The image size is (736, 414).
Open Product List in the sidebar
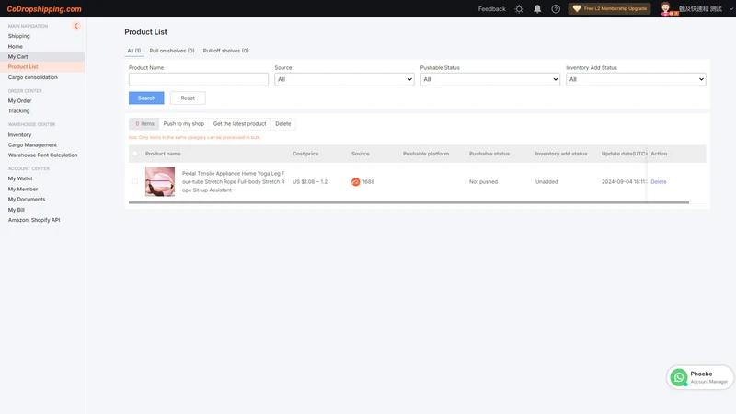pyautogui.click(x=23, y=67)
